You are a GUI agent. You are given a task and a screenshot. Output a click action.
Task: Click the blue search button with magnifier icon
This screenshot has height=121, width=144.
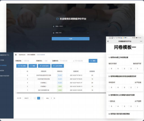coord(93,61)
